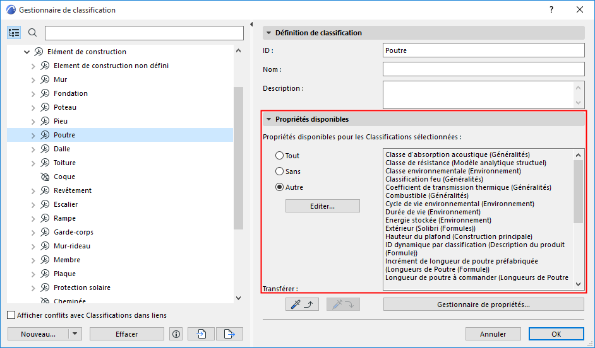
Task: Click the classification search input box
Action: pyautogui.click(x=144, y=33)
